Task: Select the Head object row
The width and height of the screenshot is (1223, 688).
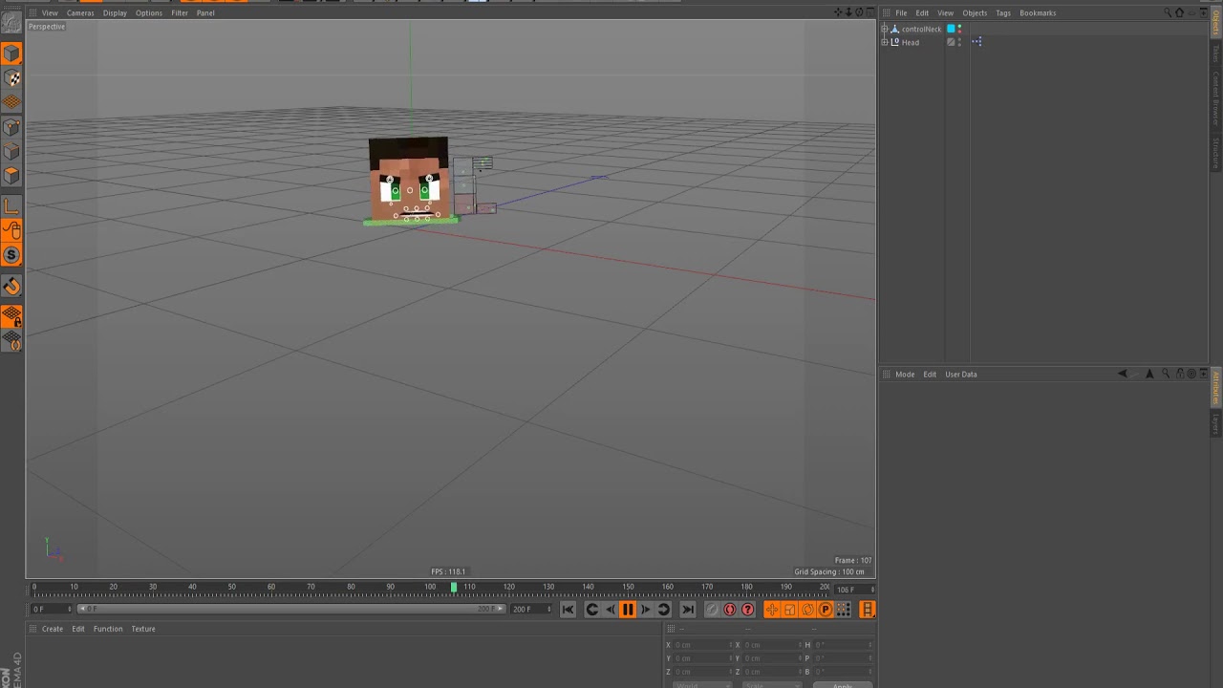Action: (x=910, y=42)
